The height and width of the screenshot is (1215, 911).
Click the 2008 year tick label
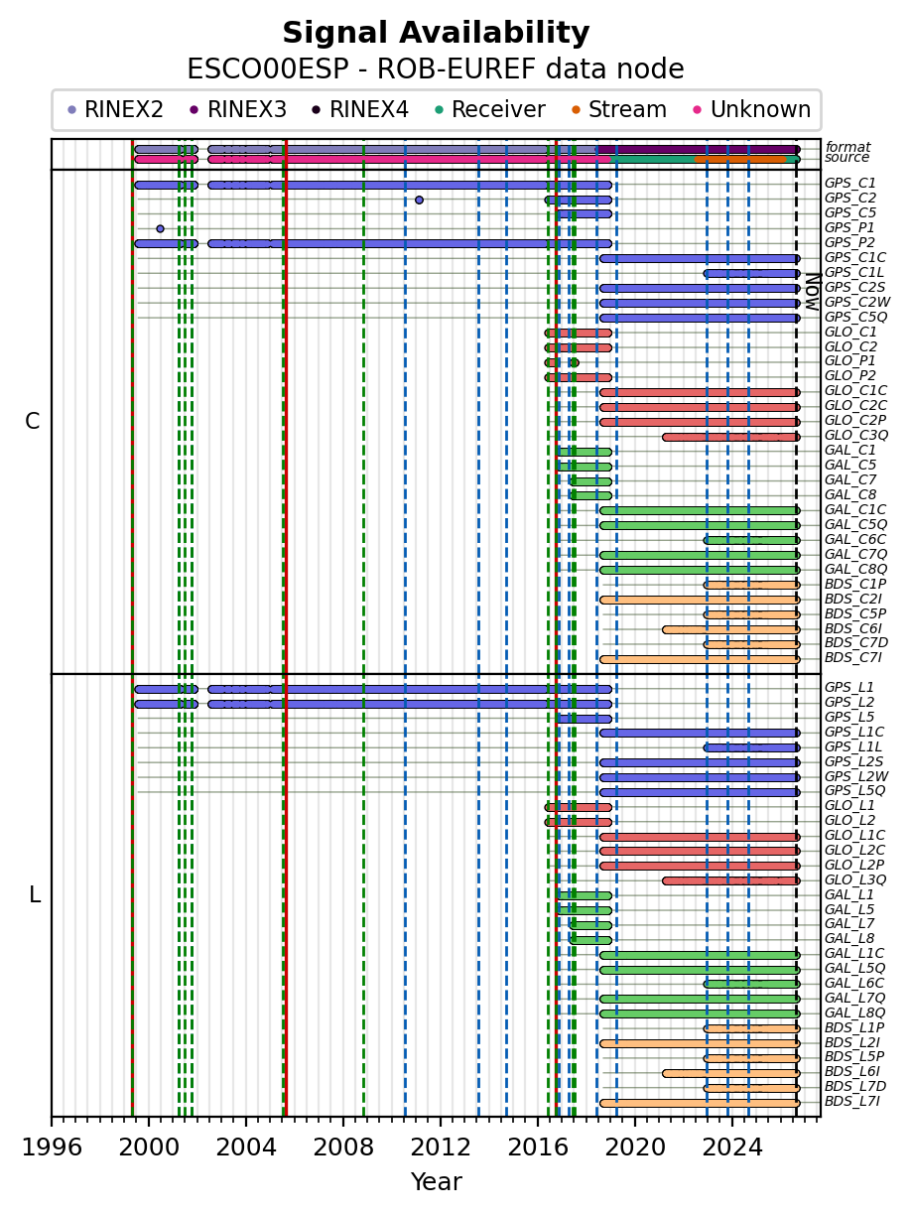click(x=343, y=1147)
